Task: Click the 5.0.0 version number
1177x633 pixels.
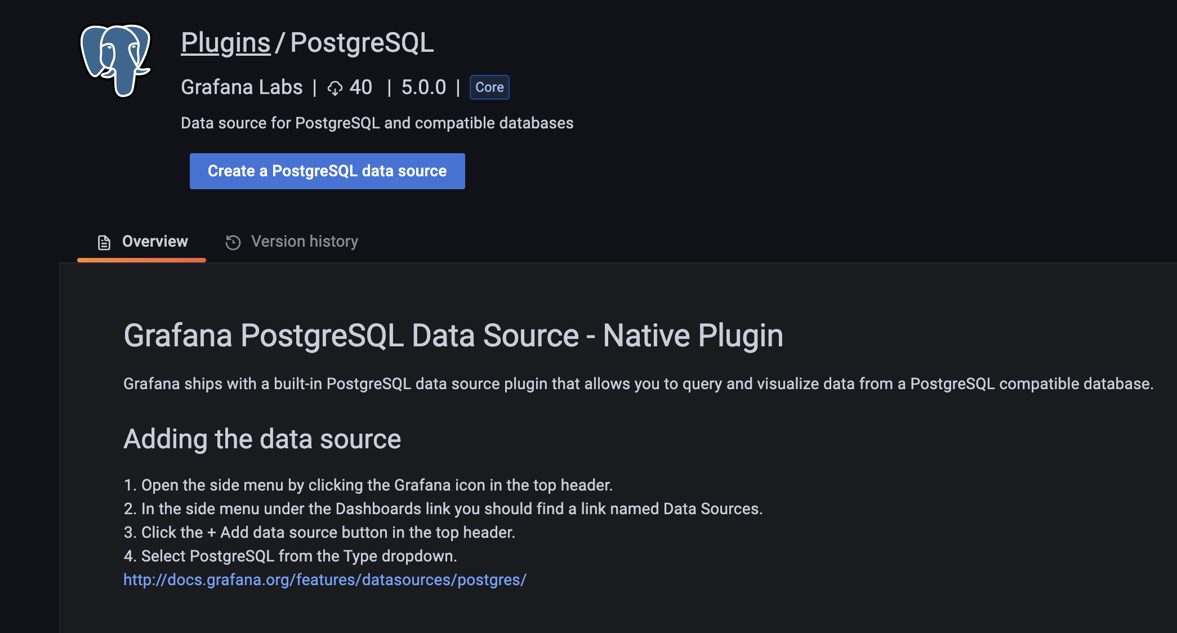Action: (423, 87)
